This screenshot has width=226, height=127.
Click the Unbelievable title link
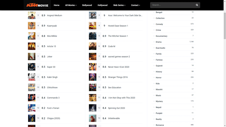pos(114,118)
